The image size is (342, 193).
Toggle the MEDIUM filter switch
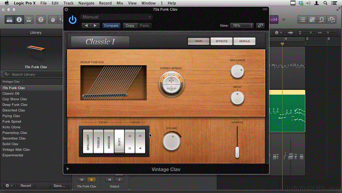[x=109, y=141]
